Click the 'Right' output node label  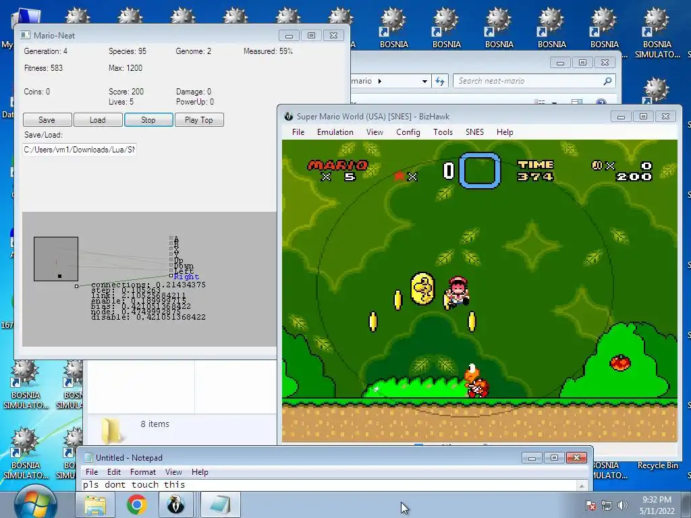click(186, 277)
